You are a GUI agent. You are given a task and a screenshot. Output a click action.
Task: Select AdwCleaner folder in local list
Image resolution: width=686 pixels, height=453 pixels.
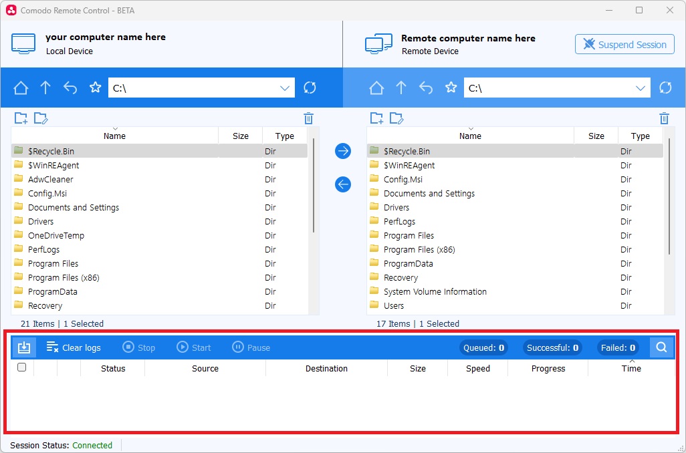[x=51, y=179]
